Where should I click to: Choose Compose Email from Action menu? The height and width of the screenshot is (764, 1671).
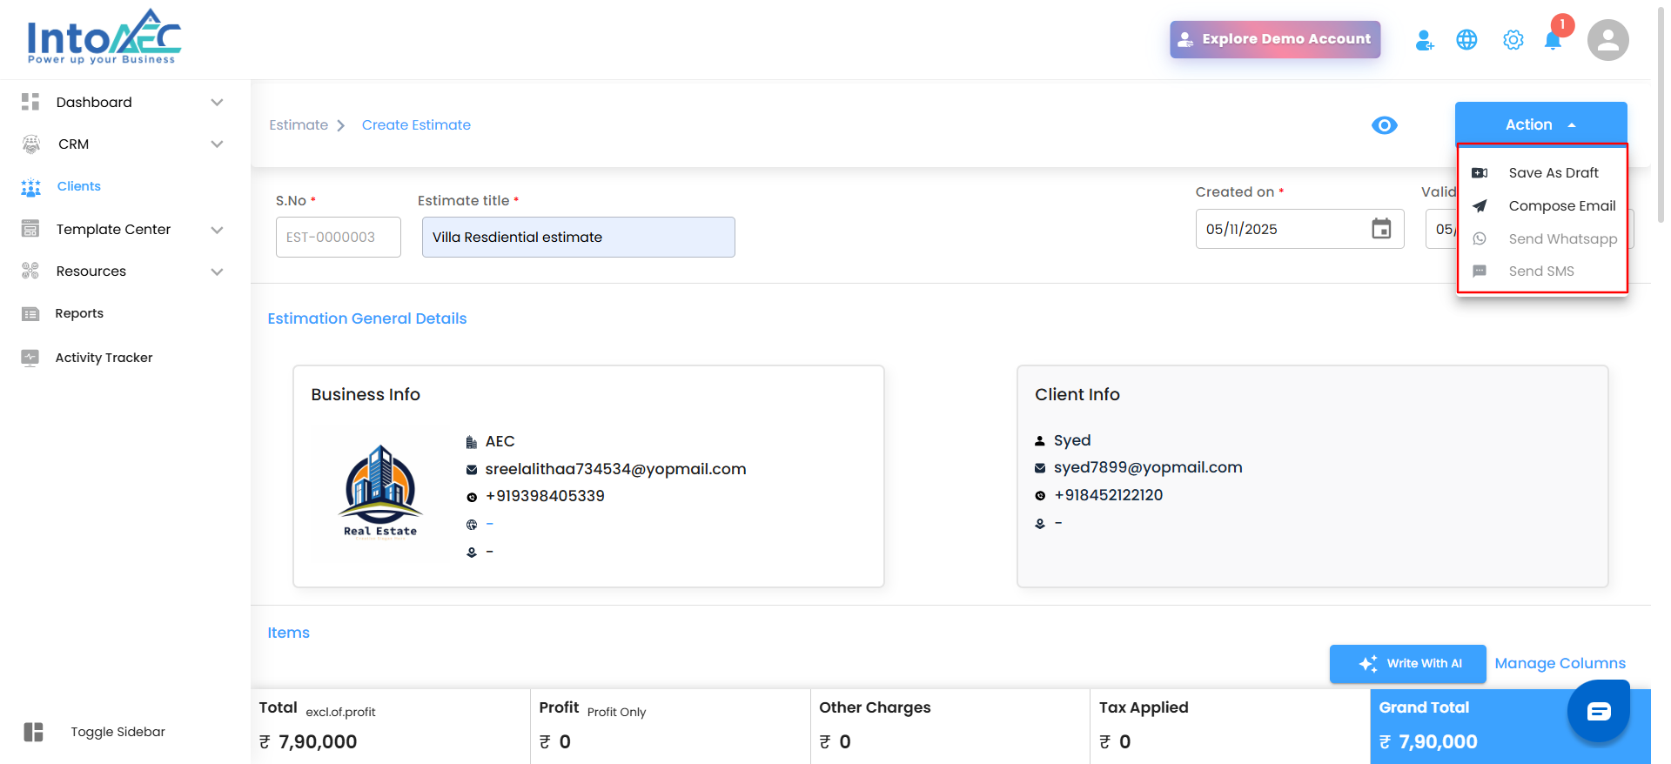click(1561, 205)
